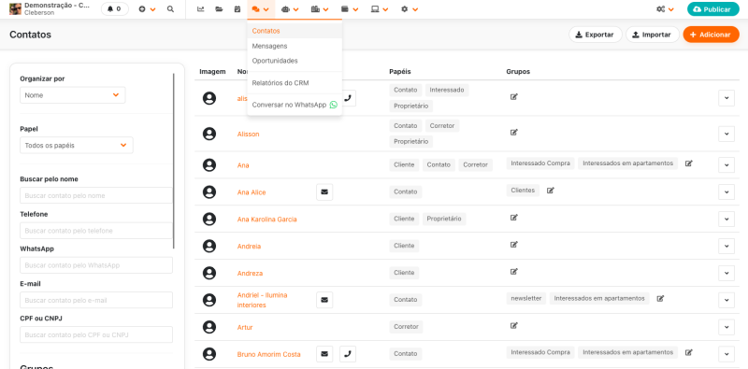Expand the settings gear dropdown in top bar
This screenshot has width=748, height=369.
pos(410,9)
